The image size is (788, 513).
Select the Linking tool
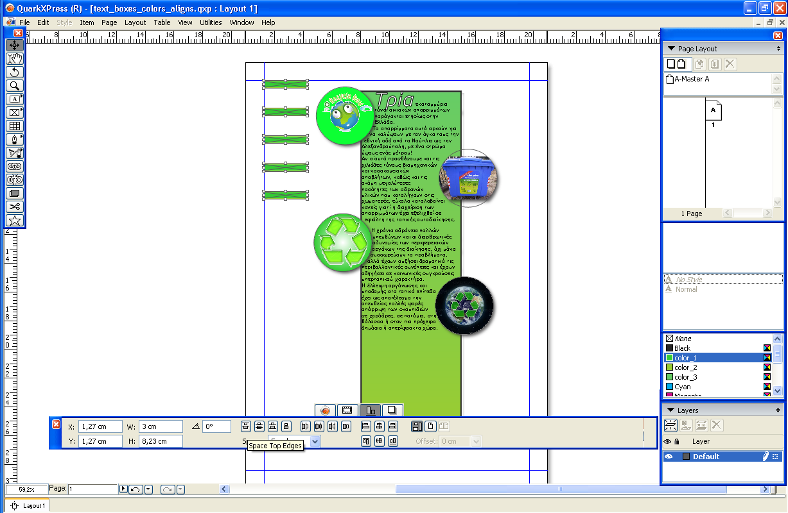(15, 166)
